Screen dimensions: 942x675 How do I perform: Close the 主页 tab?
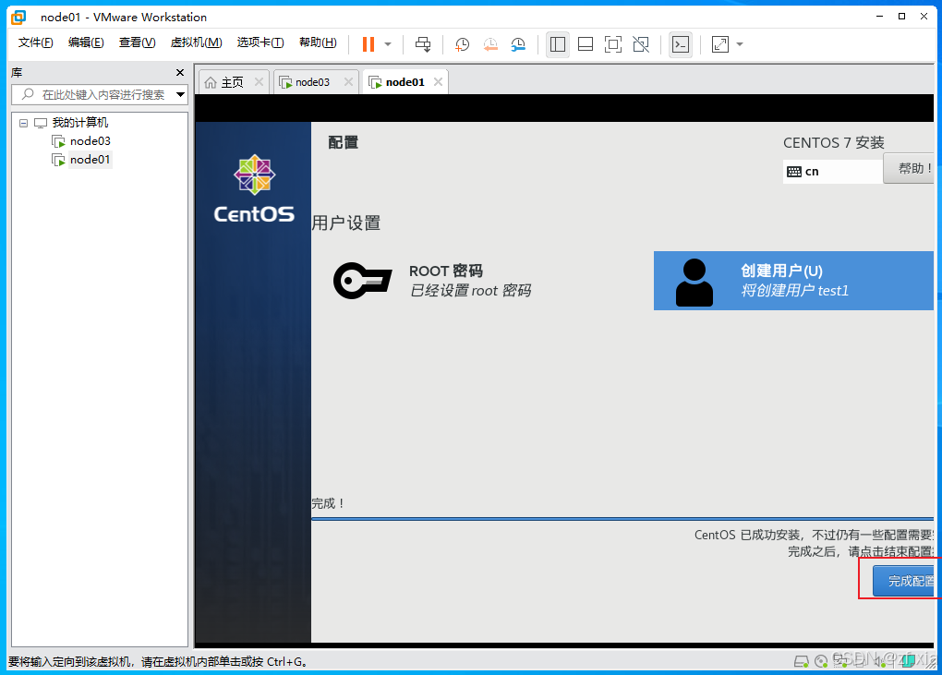(x=259, y=81)
